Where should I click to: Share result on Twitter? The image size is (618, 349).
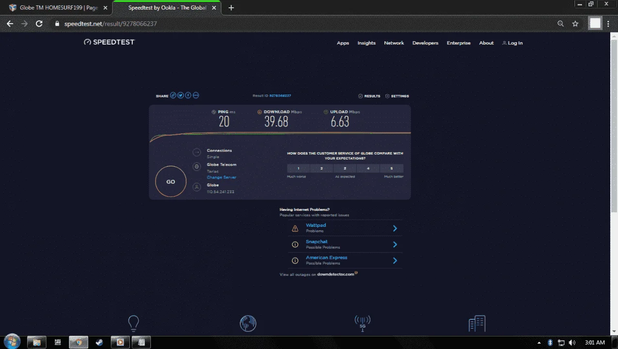tap(180, 95)
